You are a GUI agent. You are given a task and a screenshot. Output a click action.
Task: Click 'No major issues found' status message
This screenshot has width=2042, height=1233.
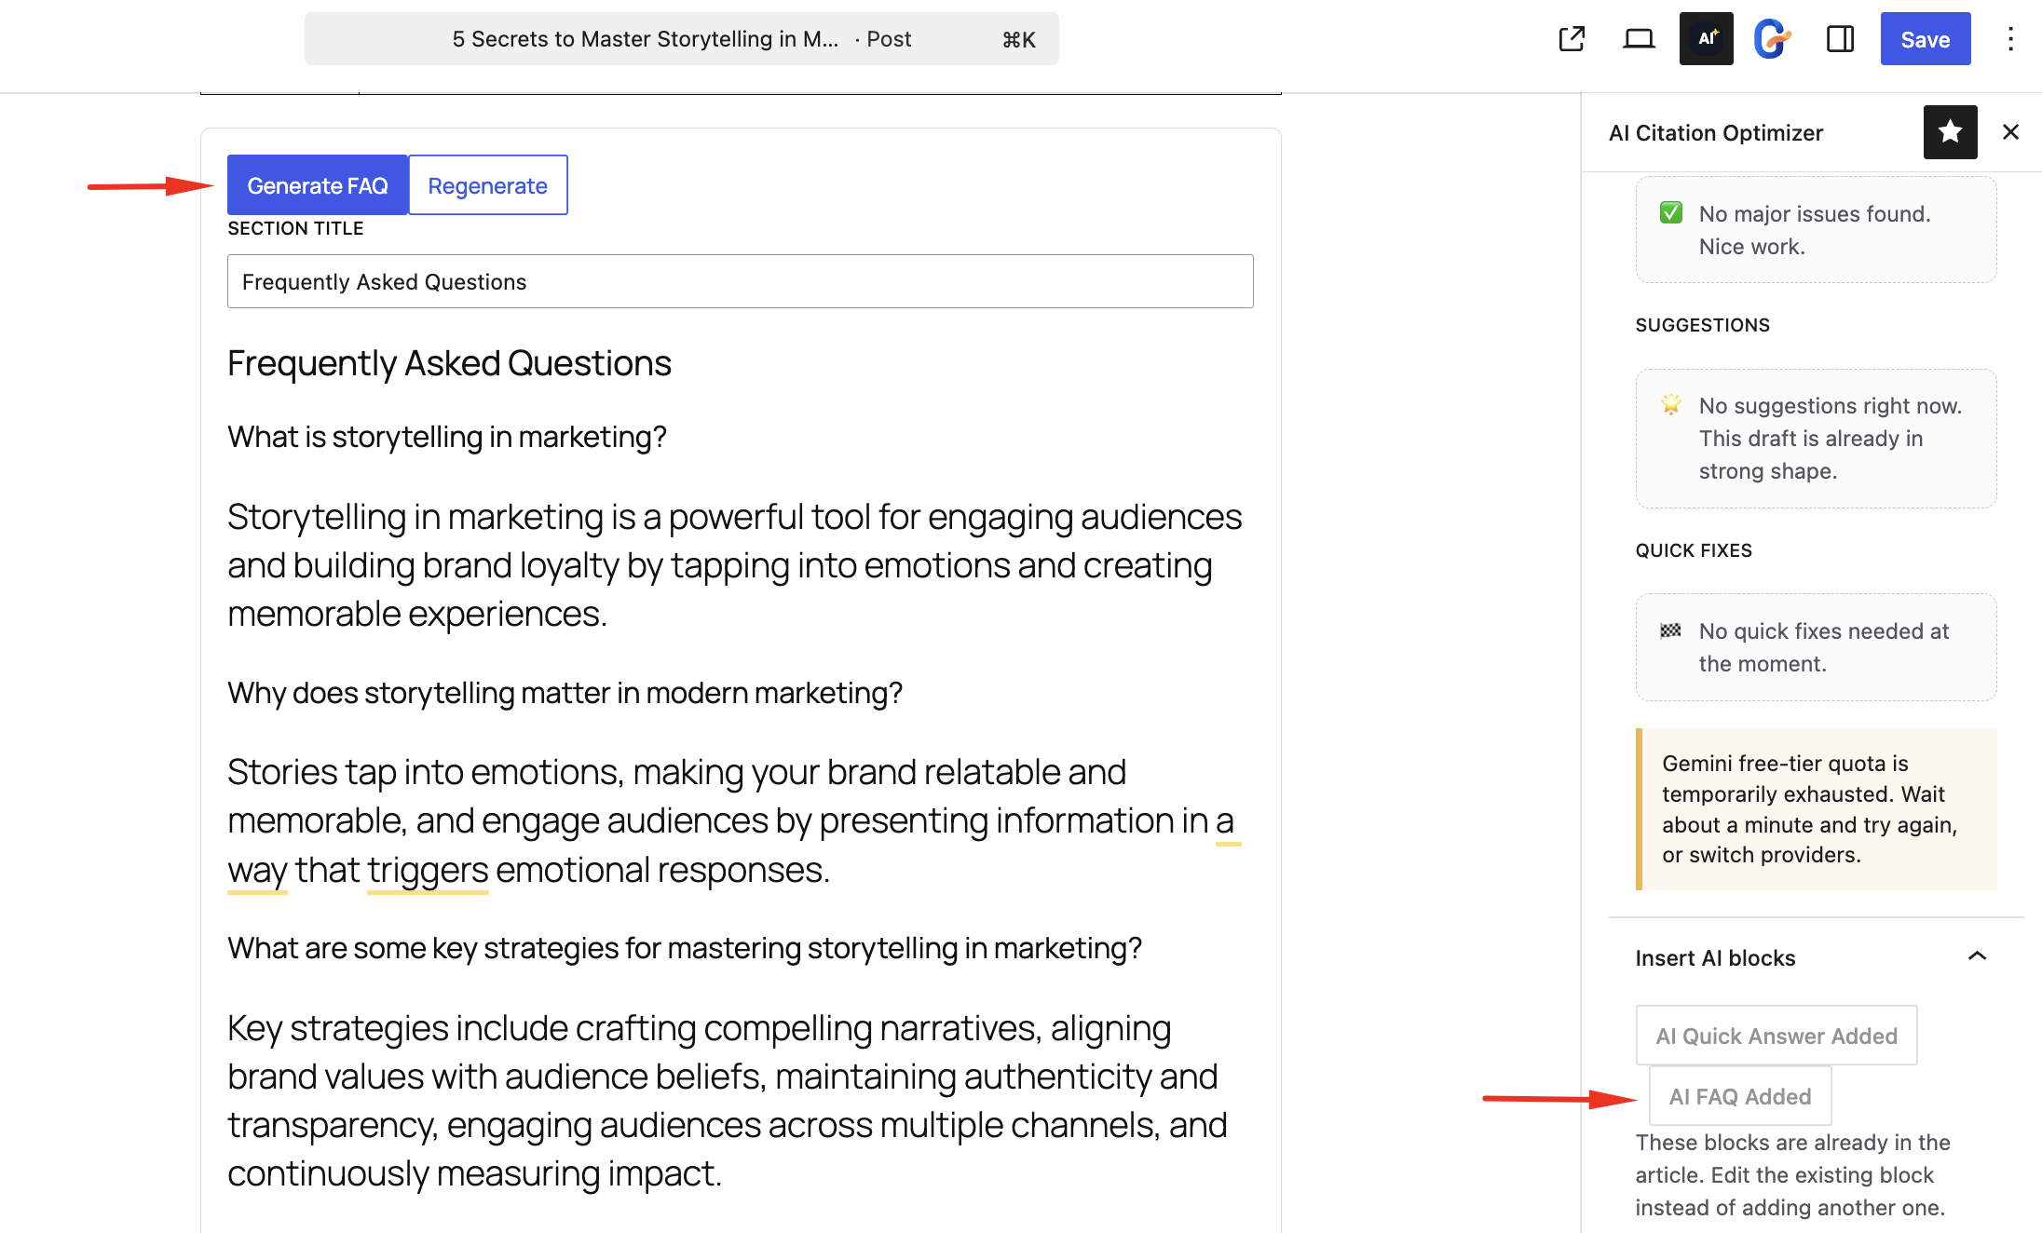(1816, 230)
